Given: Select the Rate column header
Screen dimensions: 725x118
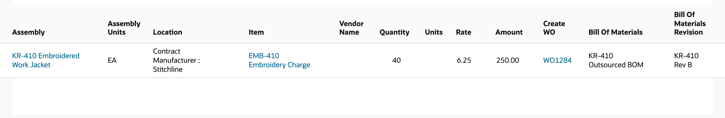Looking at the screenshot, I should (463, 32).
